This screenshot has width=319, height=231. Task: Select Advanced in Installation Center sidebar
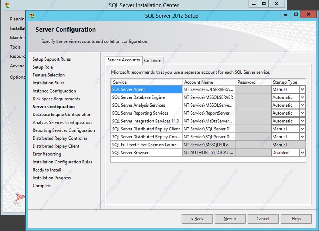tap(17, 66)
